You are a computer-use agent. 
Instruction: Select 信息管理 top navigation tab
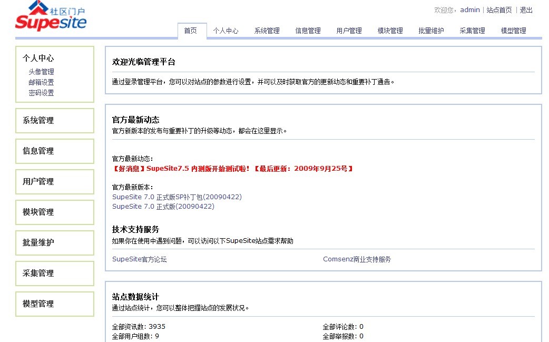tap(308, 31)
